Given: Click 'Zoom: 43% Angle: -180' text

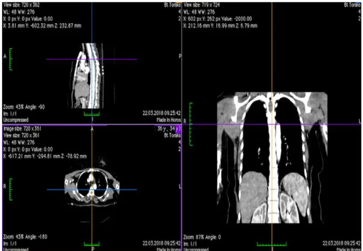Looking at the screenshot, I should click(25, 237).
